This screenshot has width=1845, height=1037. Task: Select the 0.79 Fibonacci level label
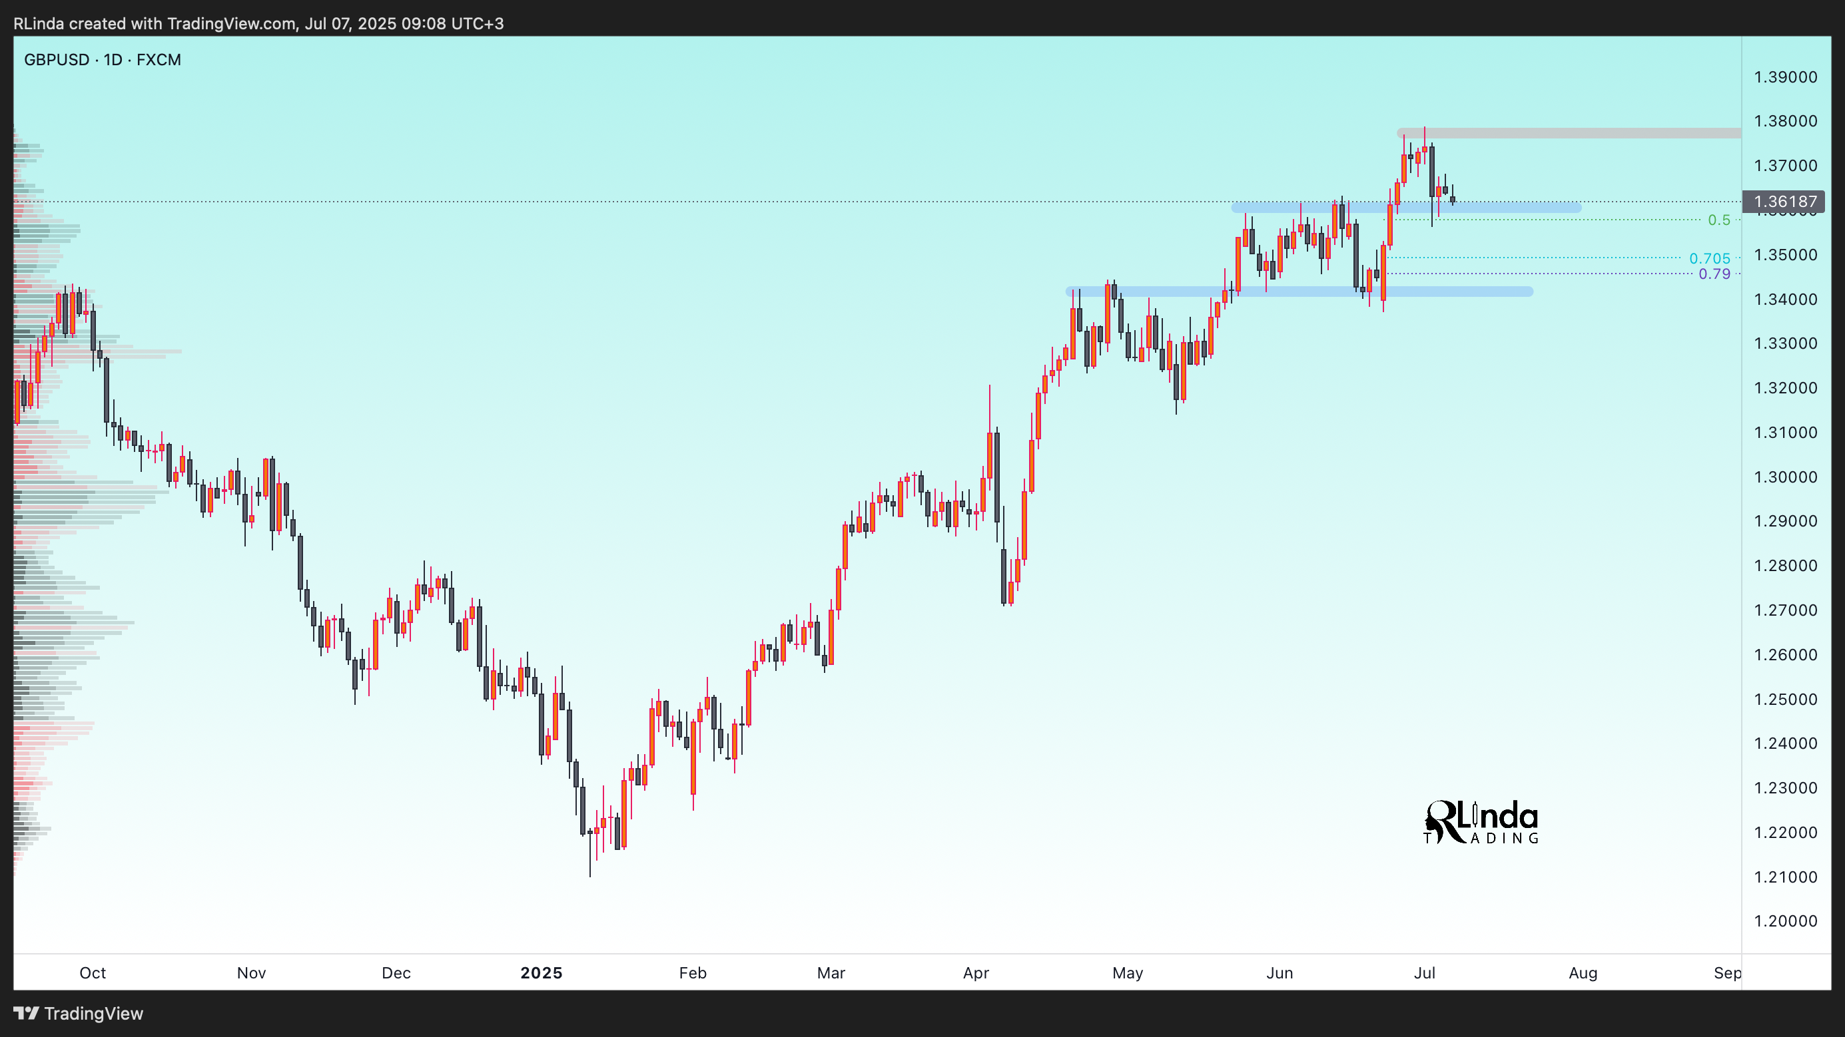click(1714, 274)
